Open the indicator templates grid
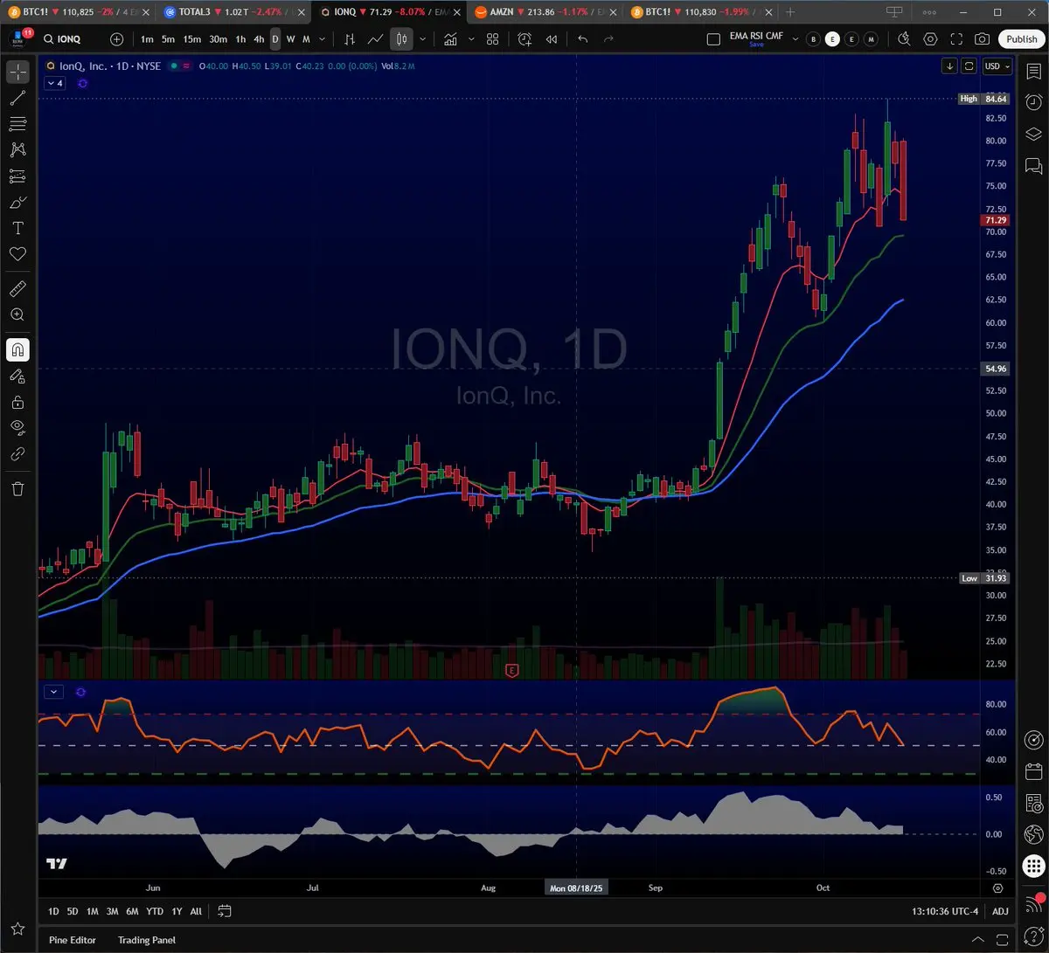This screenshot has height=953, width=1049. click(x=493, y=39)
